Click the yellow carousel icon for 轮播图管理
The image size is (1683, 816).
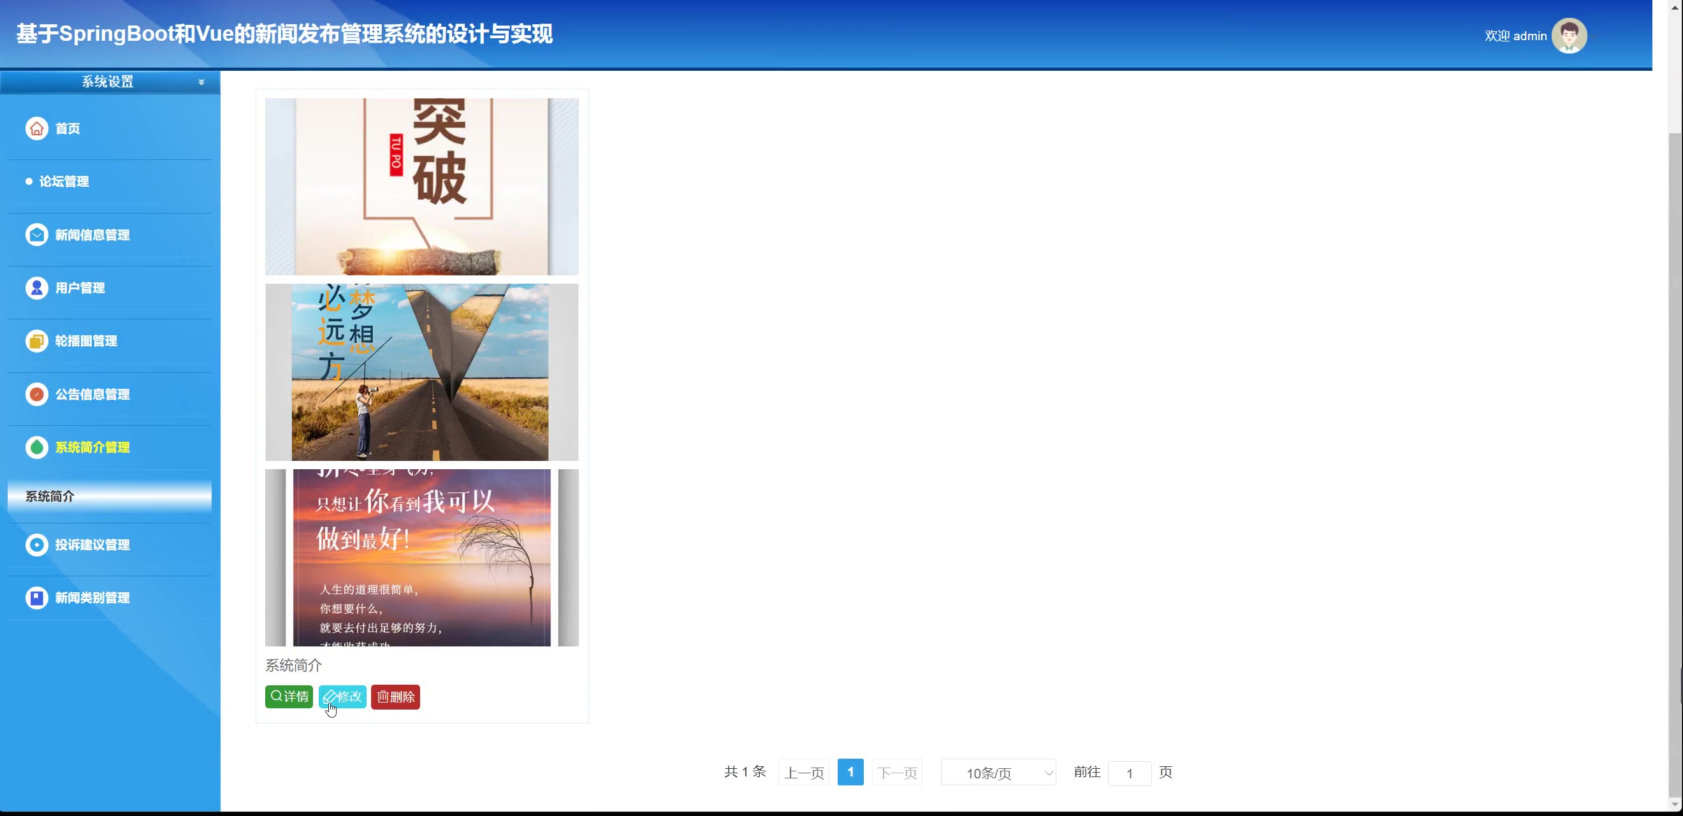point(36,341)
